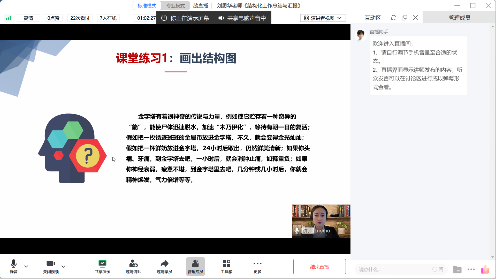Click the 邀请学员 invite students icon
Screen dimensions: 496x279
(164, 266)
